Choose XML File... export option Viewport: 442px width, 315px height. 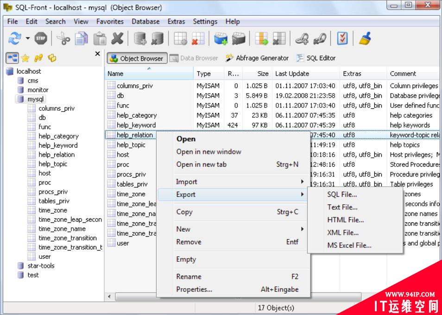355,233
